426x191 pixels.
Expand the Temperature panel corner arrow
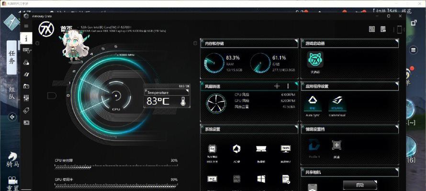coord(187,91)
